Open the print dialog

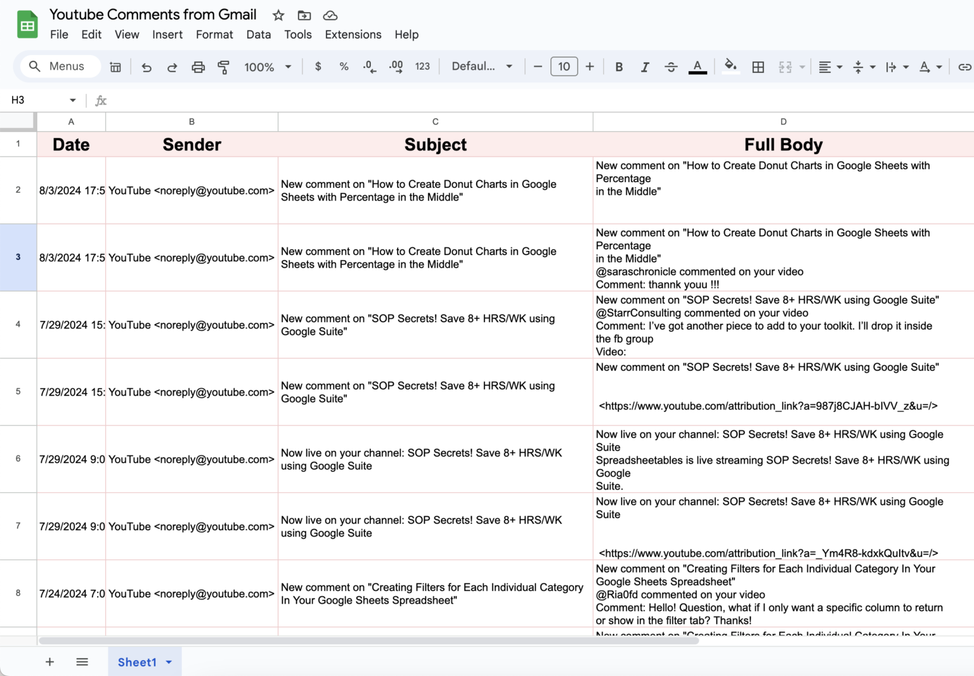[x=198, y=66]
